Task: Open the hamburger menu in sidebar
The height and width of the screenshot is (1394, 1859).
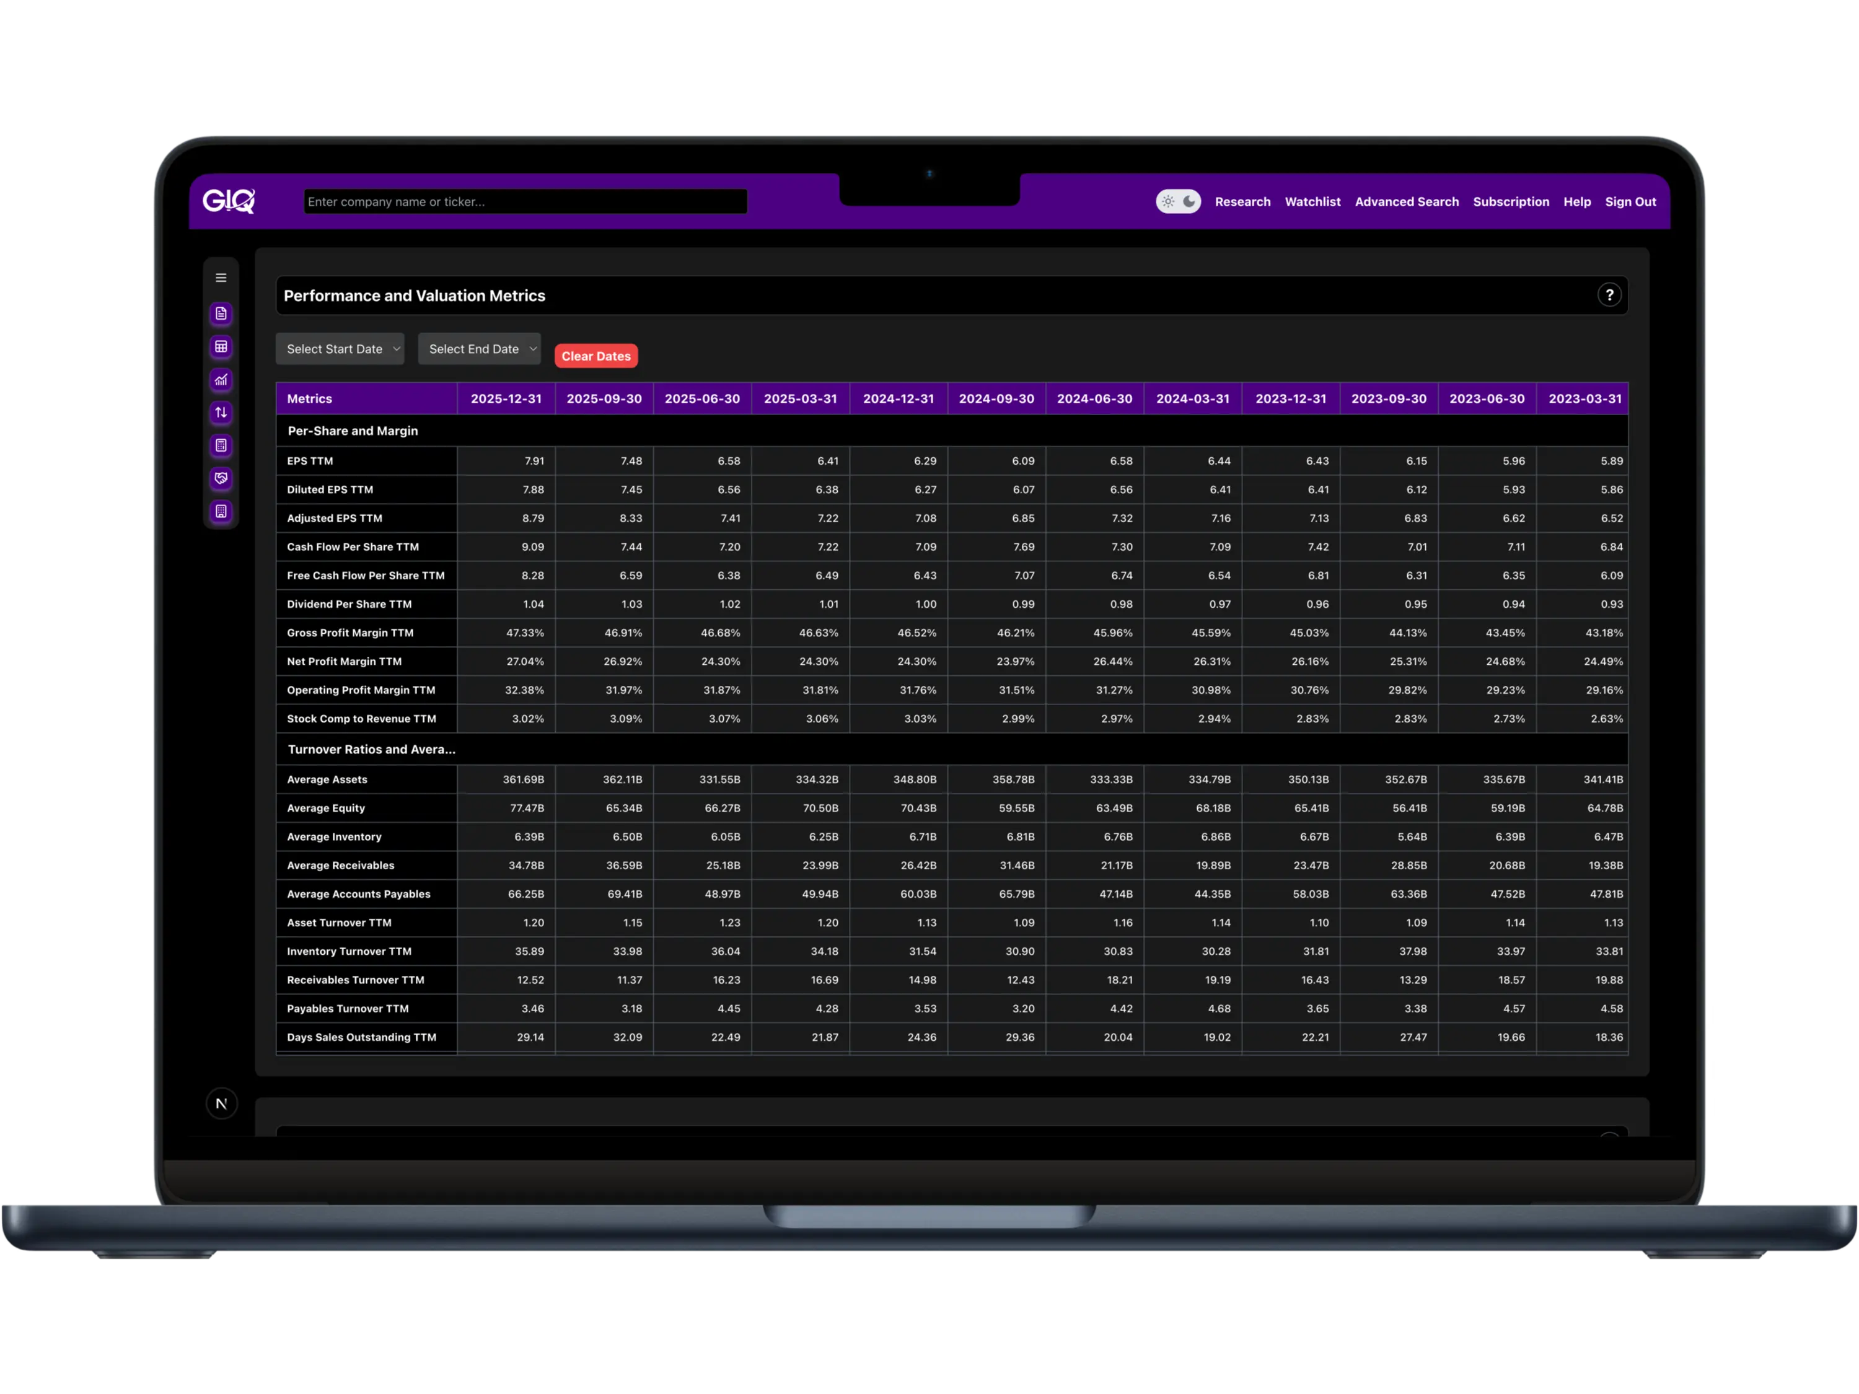Action: click(221, 278)
